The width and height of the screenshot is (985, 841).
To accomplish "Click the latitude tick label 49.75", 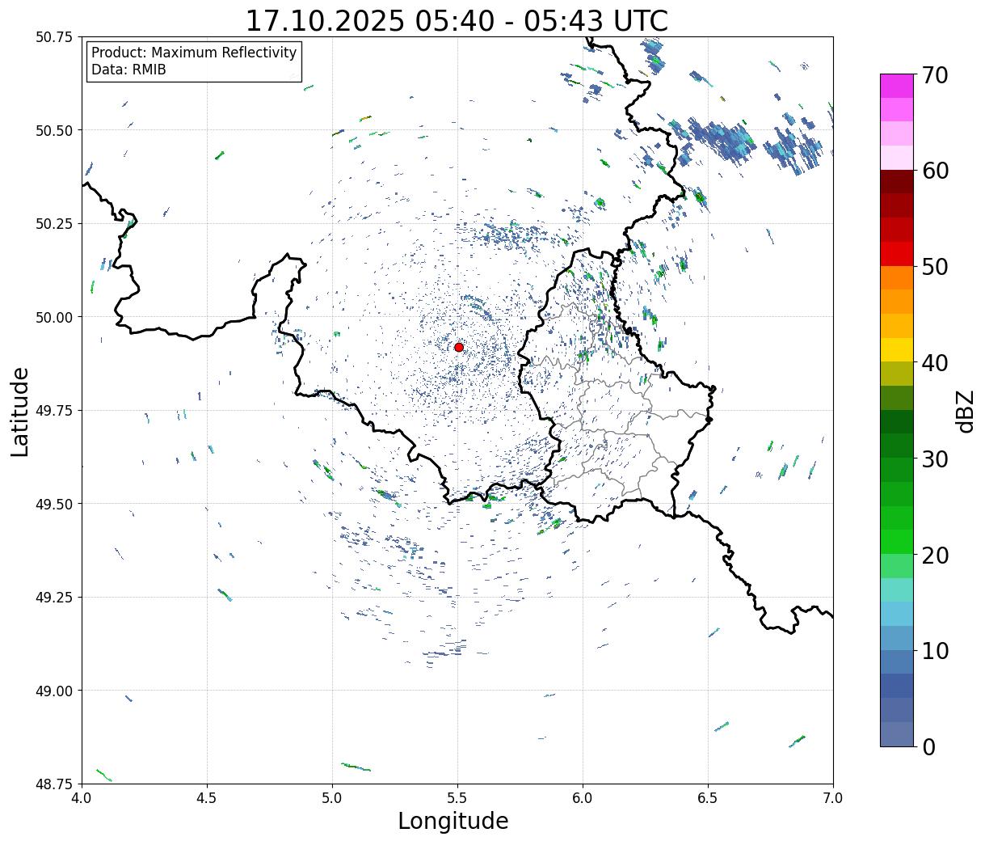I will (x=54, y=411).
